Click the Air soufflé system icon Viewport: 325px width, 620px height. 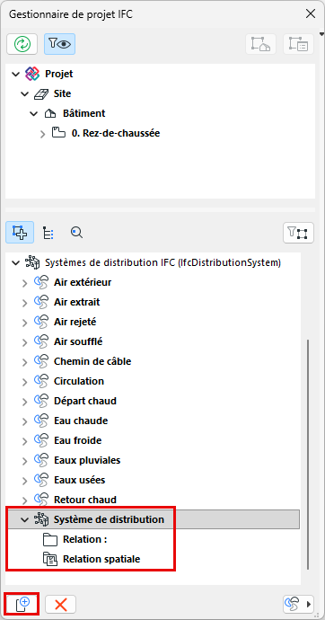pos(41,341)
